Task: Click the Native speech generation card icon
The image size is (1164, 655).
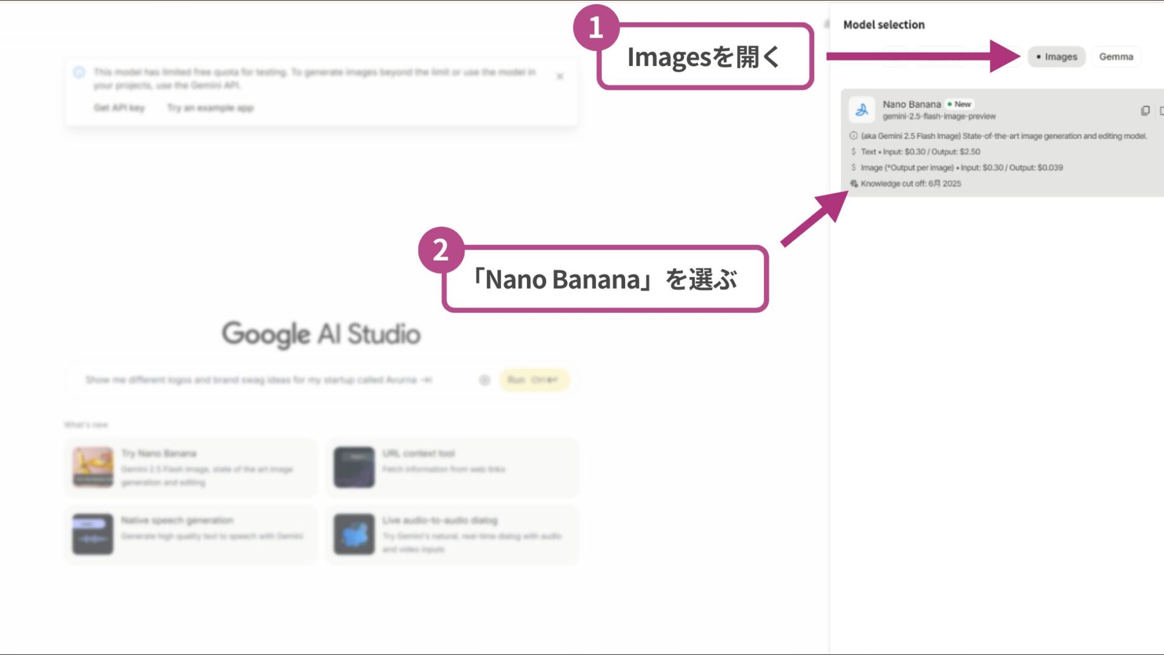Action: [x=92, y=534]
